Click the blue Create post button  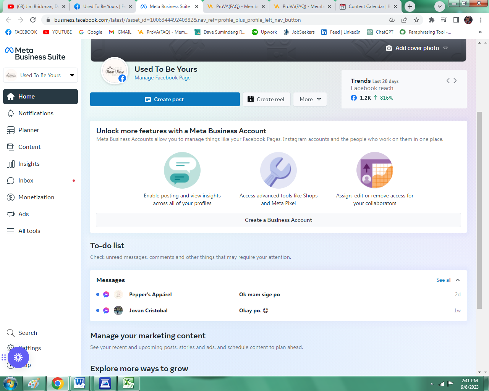pos(165,99)
